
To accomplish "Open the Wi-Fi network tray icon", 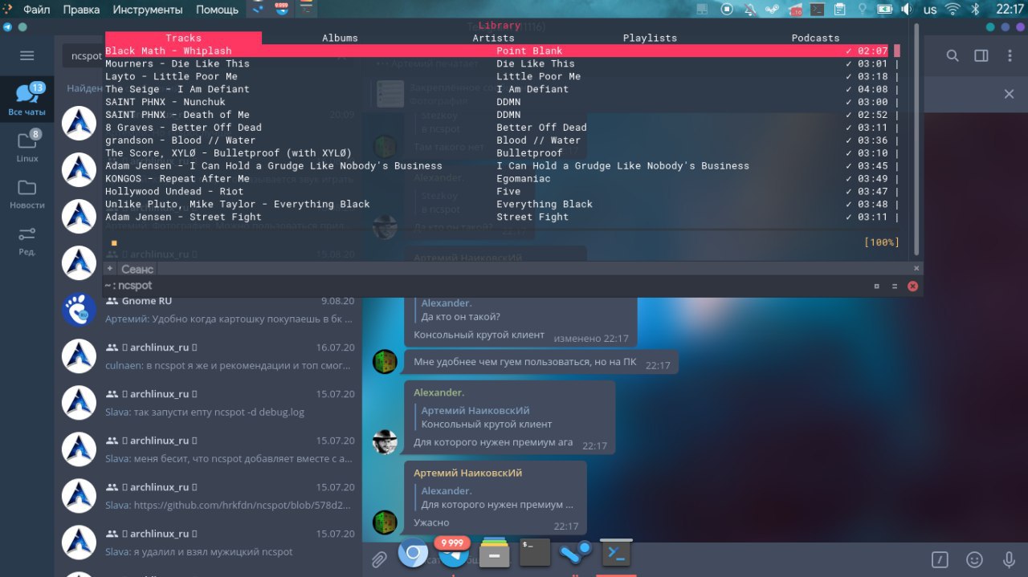I will 953,10.
